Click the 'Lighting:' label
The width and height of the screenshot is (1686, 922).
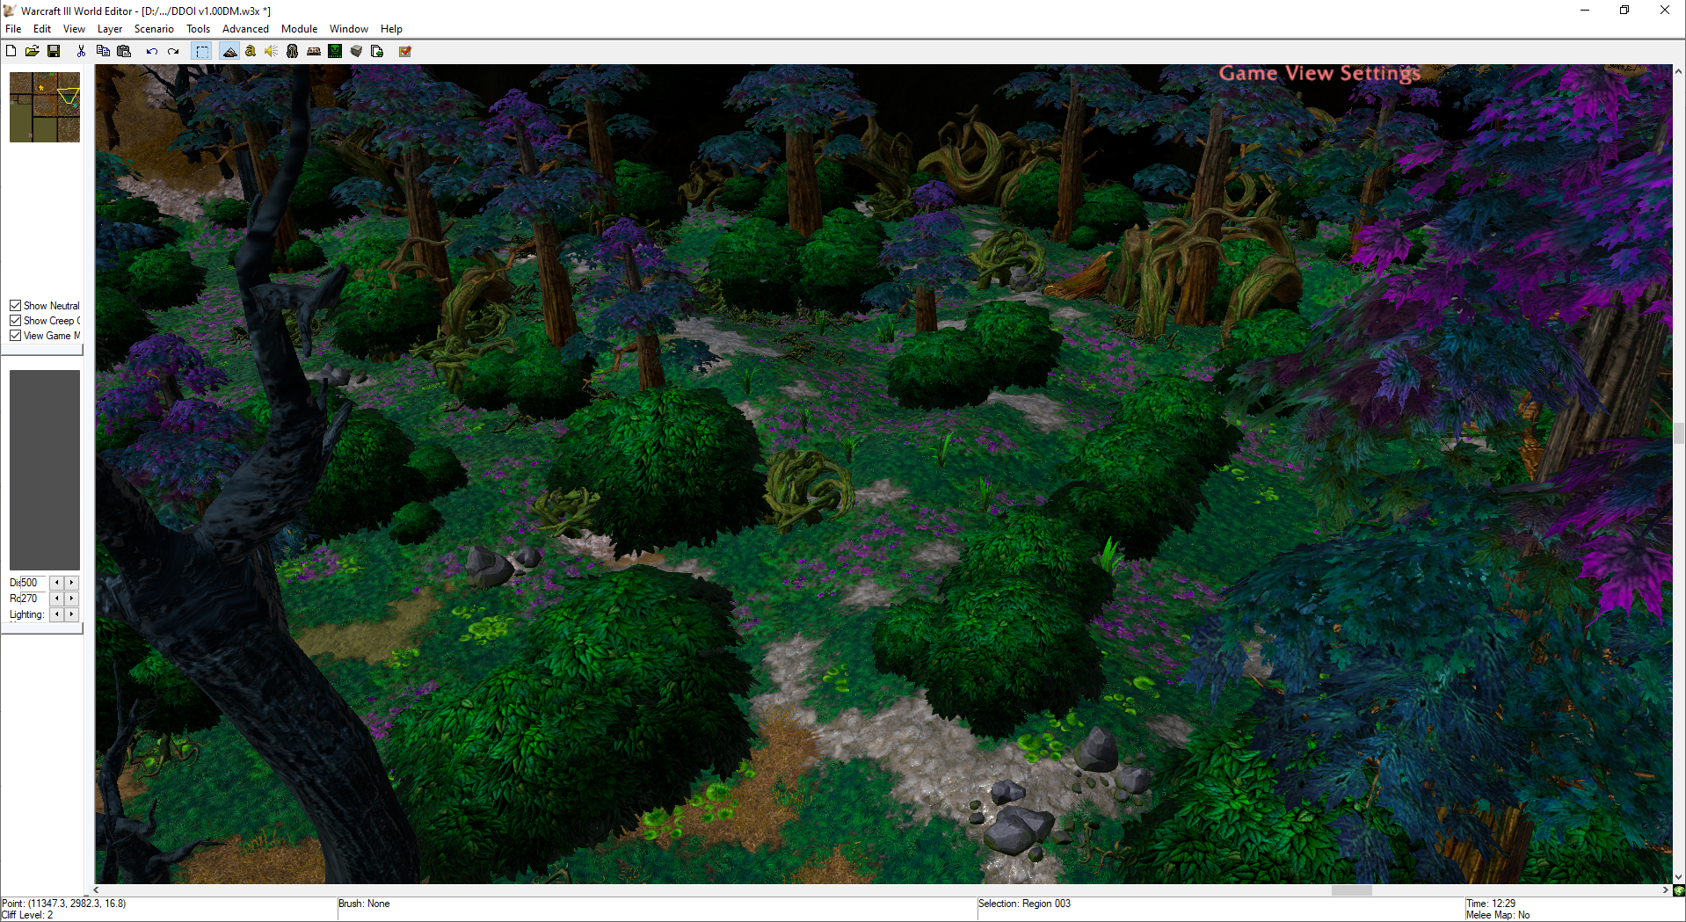coord(27,614)
